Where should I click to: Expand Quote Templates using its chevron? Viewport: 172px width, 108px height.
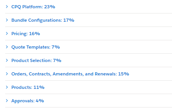tap(7, 47)
